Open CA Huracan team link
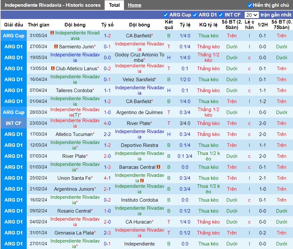 pyautogui.click(x=138, y=222)
